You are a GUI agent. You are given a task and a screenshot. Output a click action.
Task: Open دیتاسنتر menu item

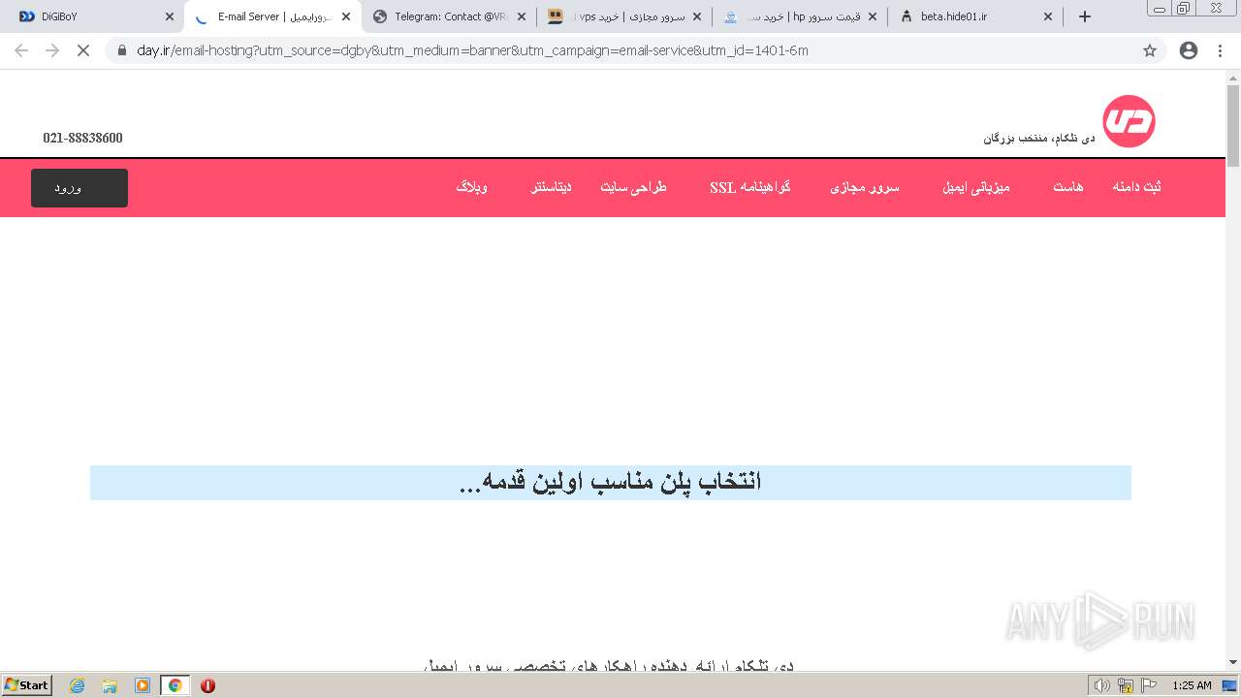point(551,187)
